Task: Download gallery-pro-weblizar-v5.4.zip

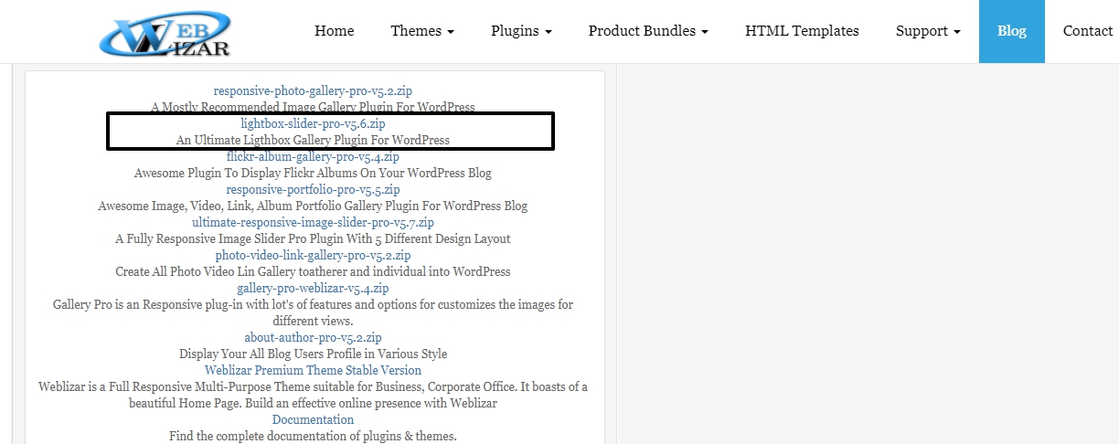Action: tap(313, 288)
